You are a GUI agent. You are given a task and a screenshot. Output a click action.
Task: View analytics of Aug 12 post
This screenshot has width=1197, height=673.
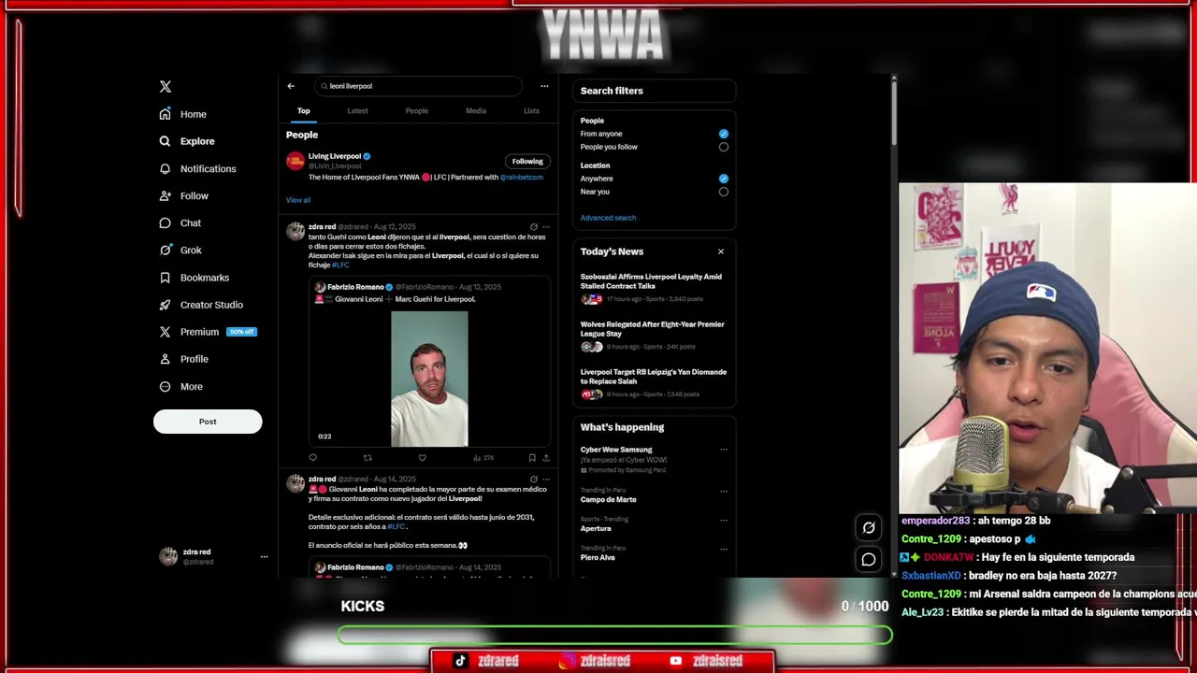click(483, 458)
